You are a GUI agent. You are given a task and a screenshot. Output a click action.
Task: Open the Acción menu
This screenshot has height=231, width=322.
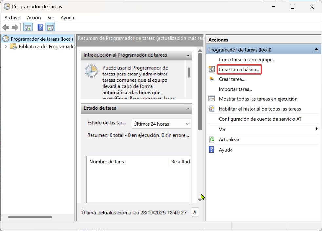click(x=34, y=18)
